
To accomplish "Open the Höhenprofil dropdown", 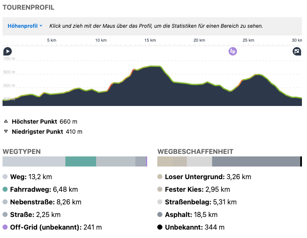I will pos(25,26).
